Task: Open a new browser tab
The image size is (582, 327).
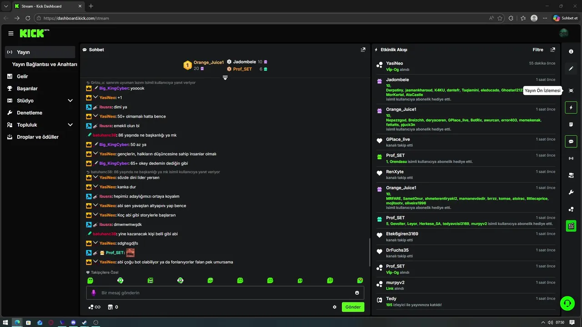Action: (x=91, y=6)
